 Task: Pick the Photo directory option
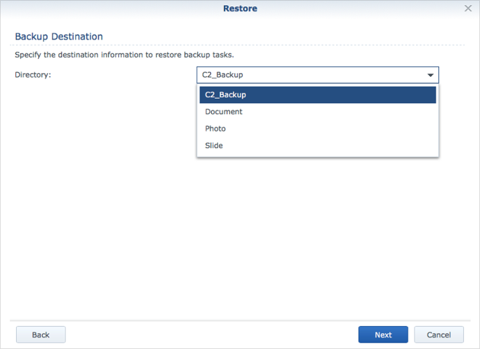(x=317, y=129)
